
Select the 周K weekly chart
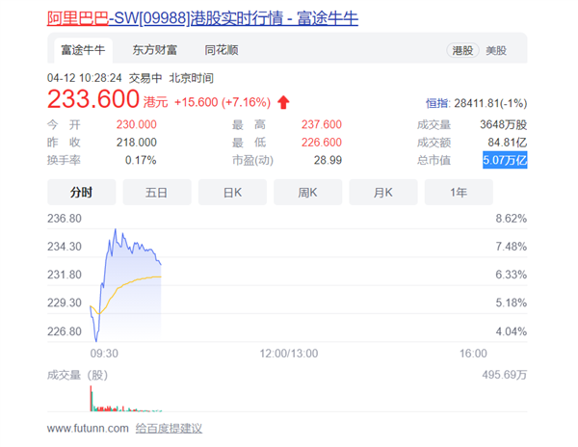[x=307, y=193]
